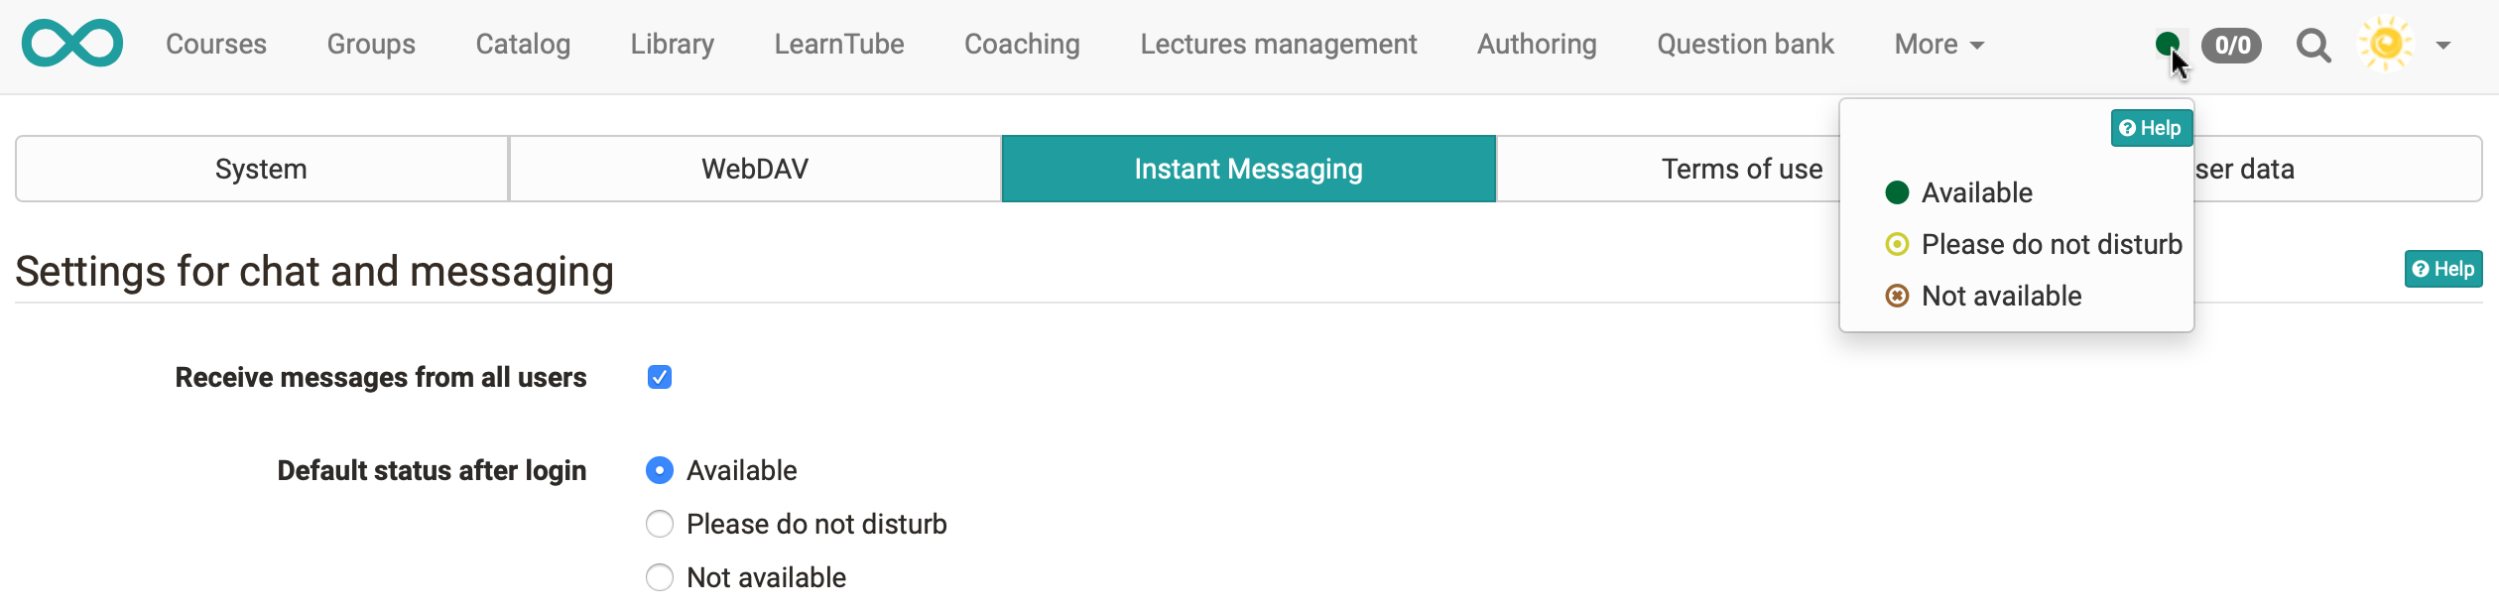Click Help button beside settings heading
Viewport: 2499px width, 612px height.
[2442, 269]
